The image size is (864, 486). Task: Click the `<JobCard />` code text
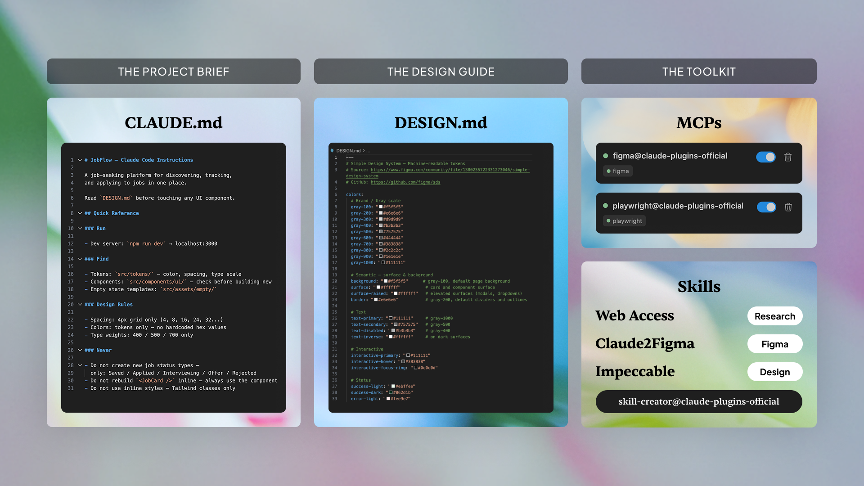coord(155,381)
